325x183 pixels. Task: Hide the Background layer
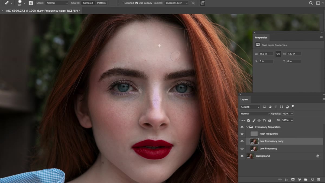coord(242,156)
